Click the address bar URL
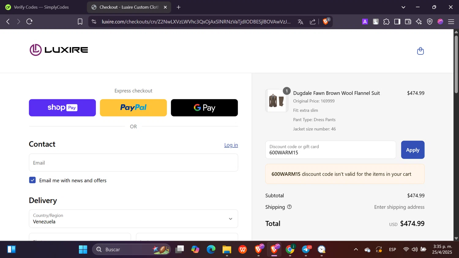This screenshot has width=459, height=258. tap(196, 22)
